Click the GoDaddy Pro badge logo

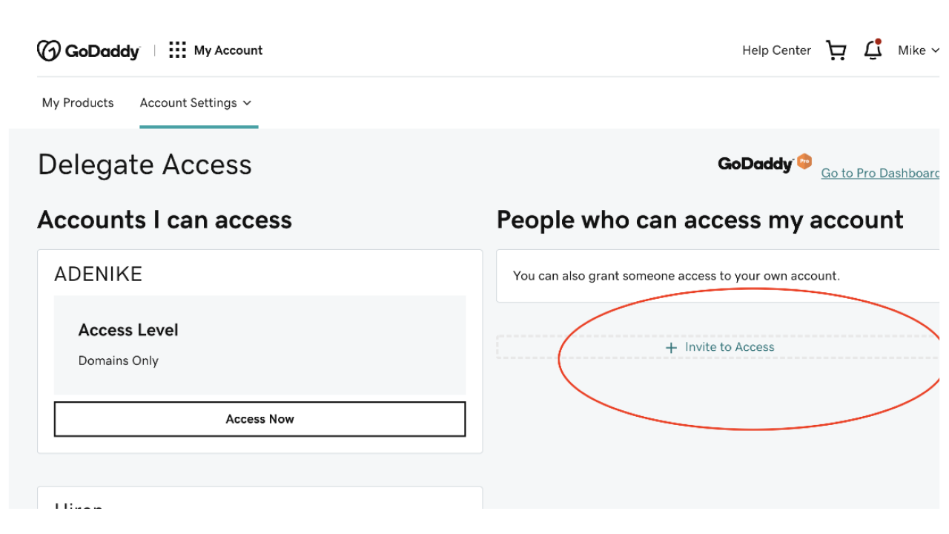(765, 163)
